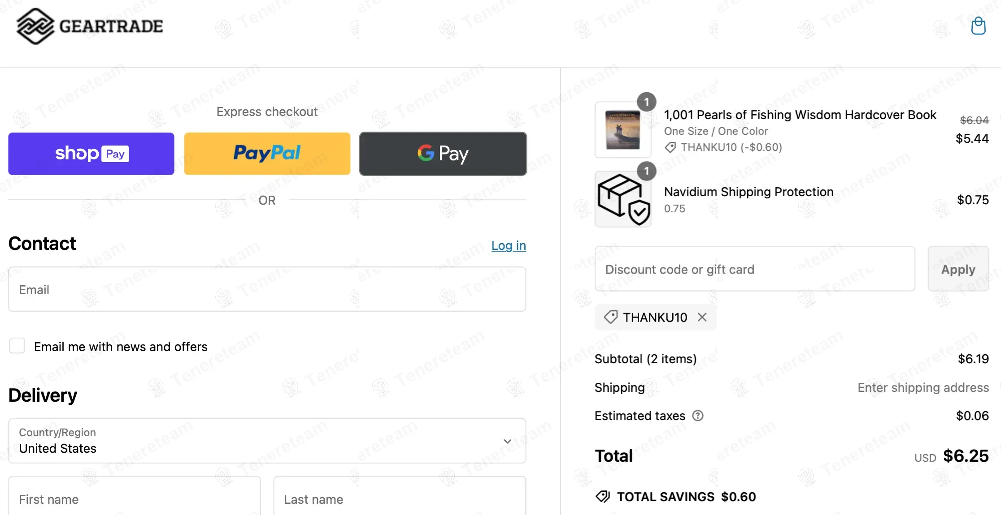Click the Last name field

[x=399, y=499]
